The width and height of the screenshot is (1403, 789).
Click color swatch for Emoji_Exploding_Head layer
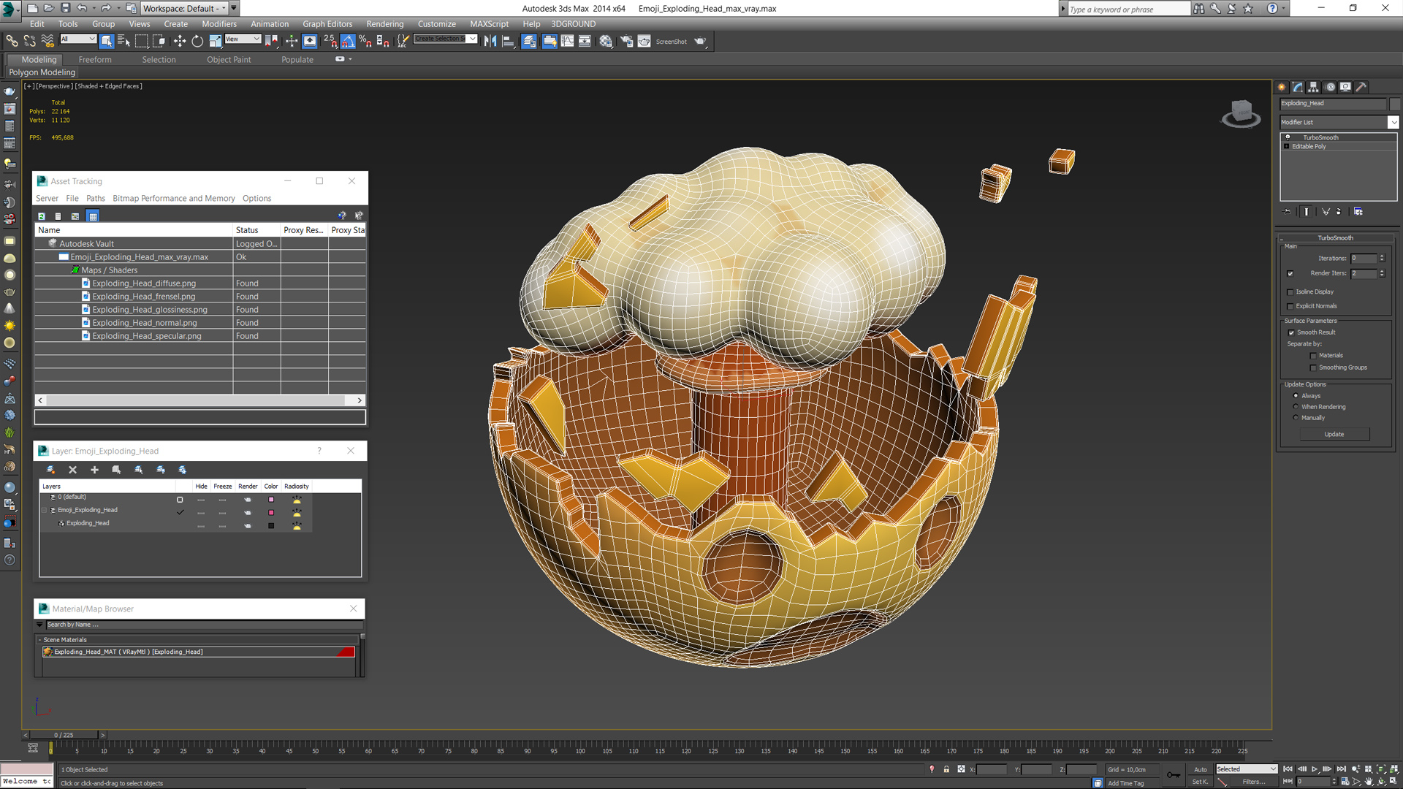271,513
